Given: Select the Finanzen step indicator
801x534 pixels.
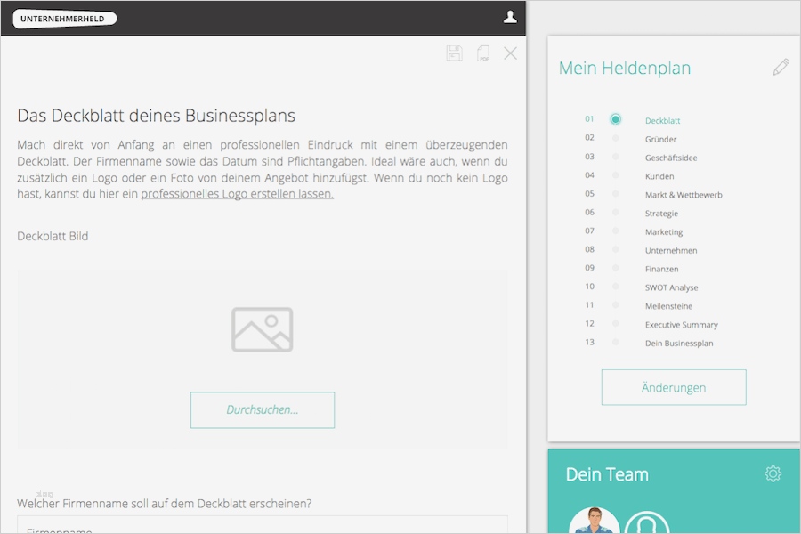Looking at the screenshot, I should click(x=615, y=268).
